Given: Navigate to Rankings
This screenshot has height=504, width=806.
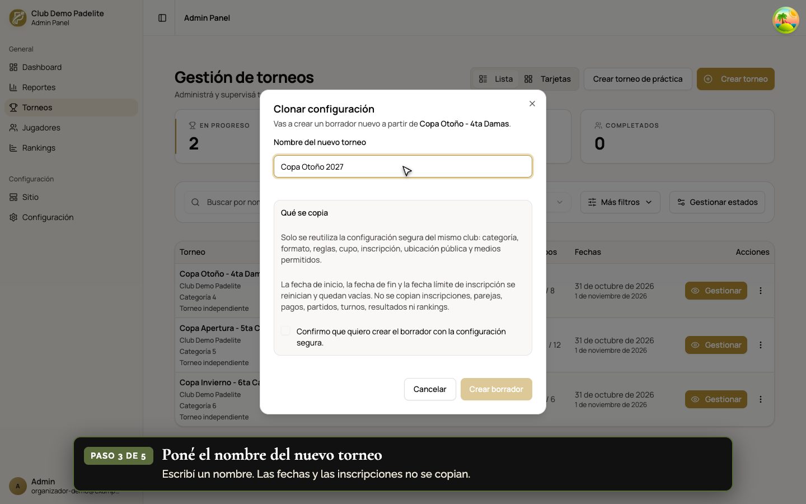Looking at the screenshot, I should coord(71,148).
